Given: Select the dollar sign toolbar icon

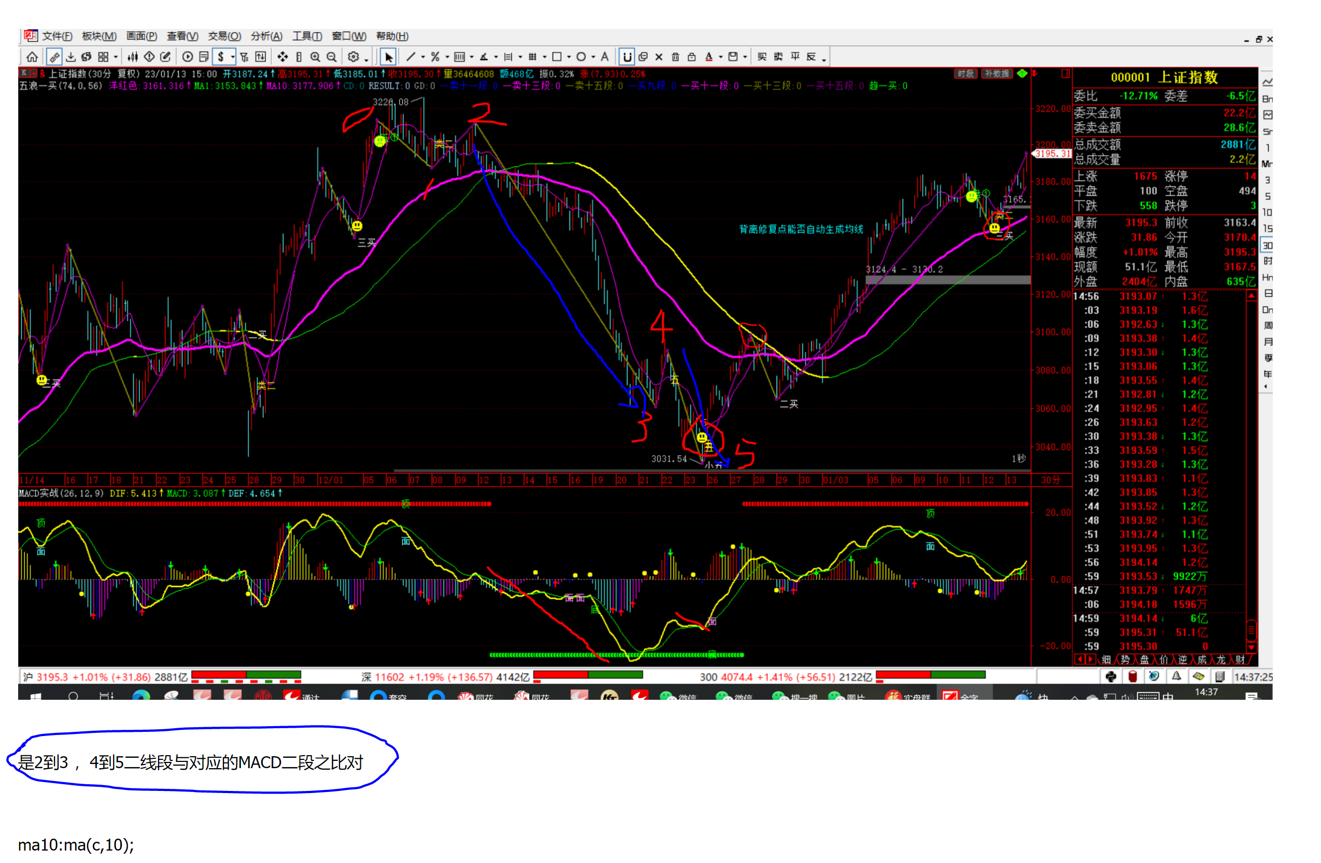Looking at the screenshot, I should [x=221, y=56].
